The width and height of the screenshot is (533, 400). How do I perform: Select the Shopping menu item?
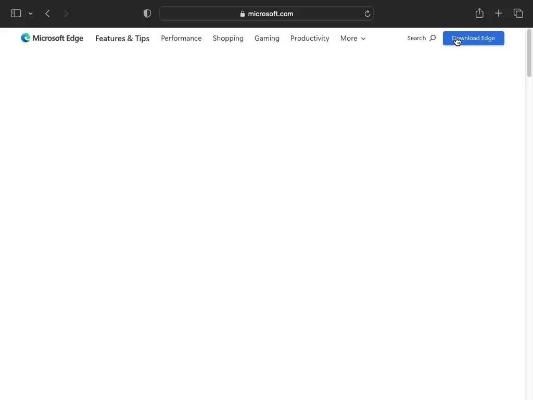coord(228,38)
